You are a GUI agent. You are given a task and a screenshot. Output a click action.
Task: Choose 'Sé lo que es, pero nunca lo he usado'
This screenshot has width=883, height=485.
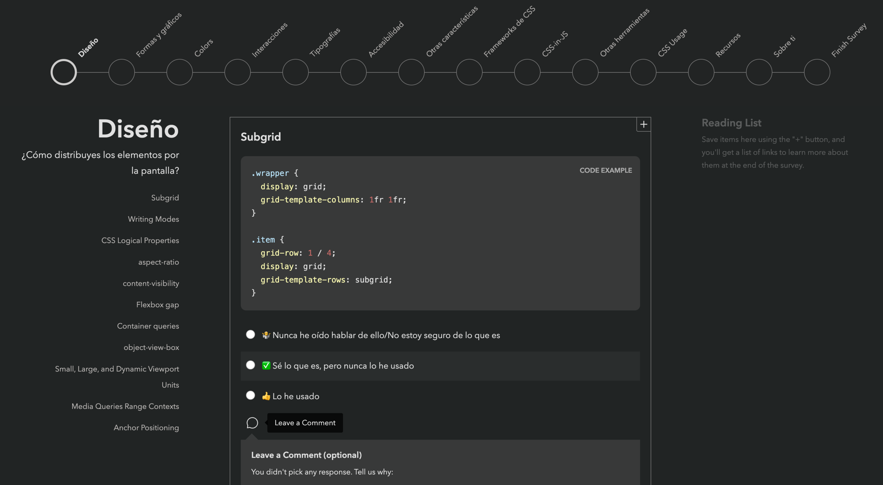(250, 365)
